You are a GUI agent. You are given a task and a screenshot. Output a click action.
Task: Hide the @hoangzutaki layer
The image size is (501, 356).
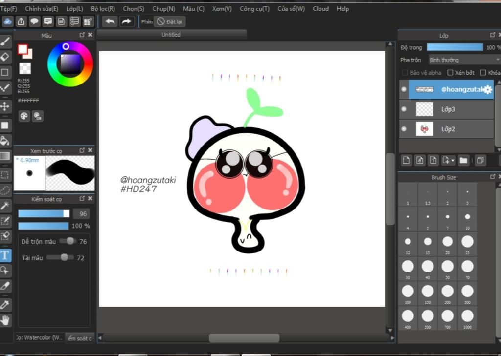[x=404, y=89]
